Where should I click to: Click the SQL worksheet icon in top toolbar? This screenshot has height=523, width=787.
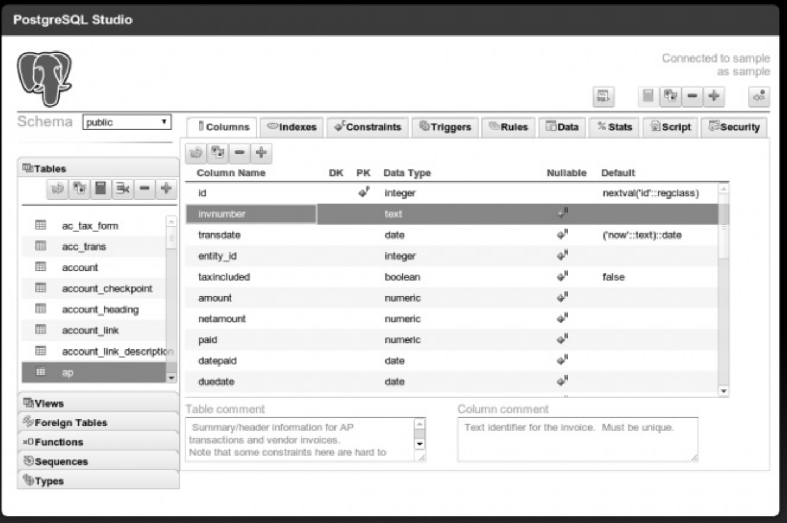603,97
